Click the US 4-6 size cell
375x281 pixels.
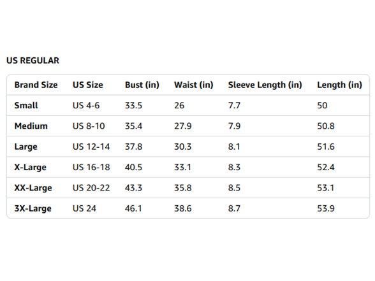tap(86, 105)
